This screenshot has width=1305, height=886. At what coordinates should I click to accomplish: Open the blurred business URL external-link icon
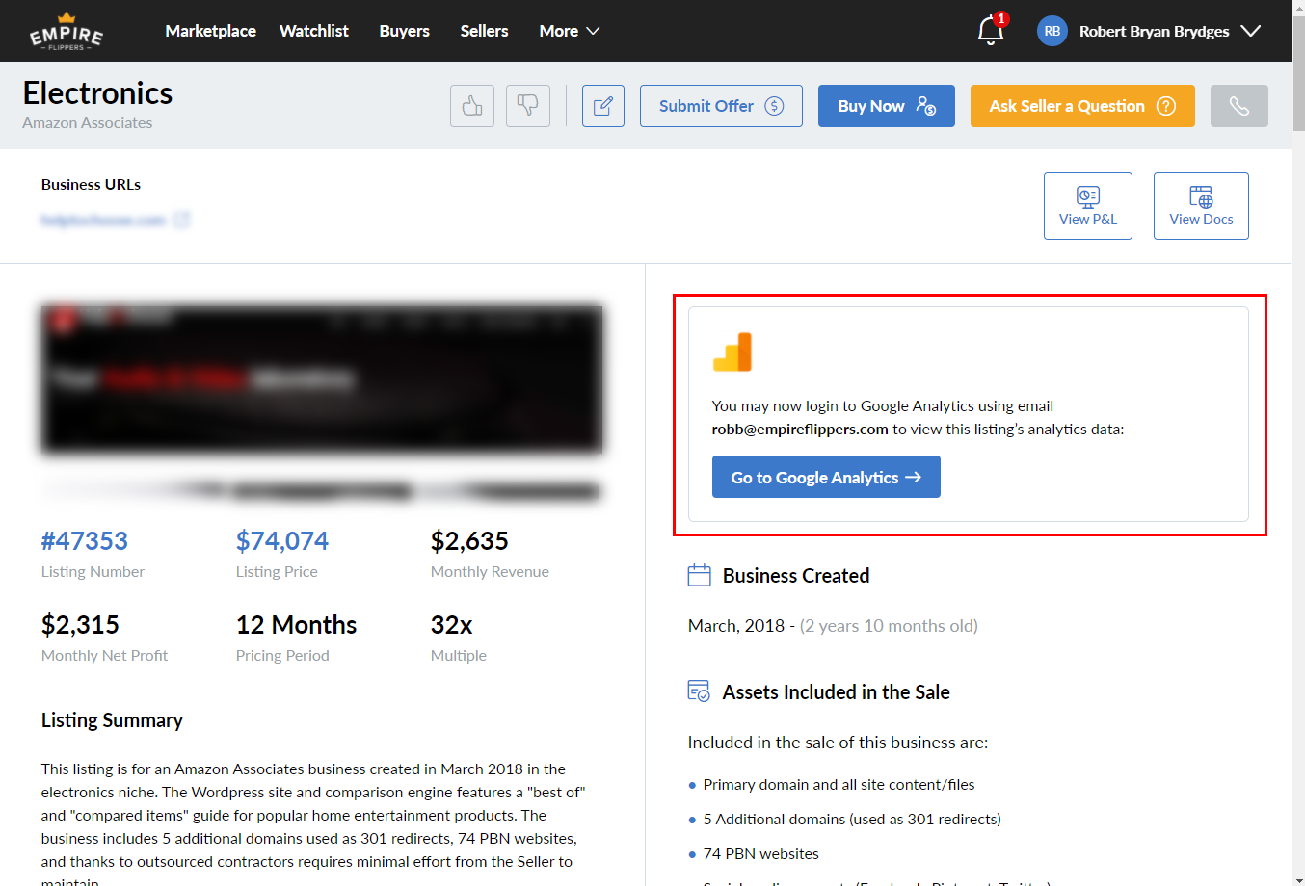[182, 221]
